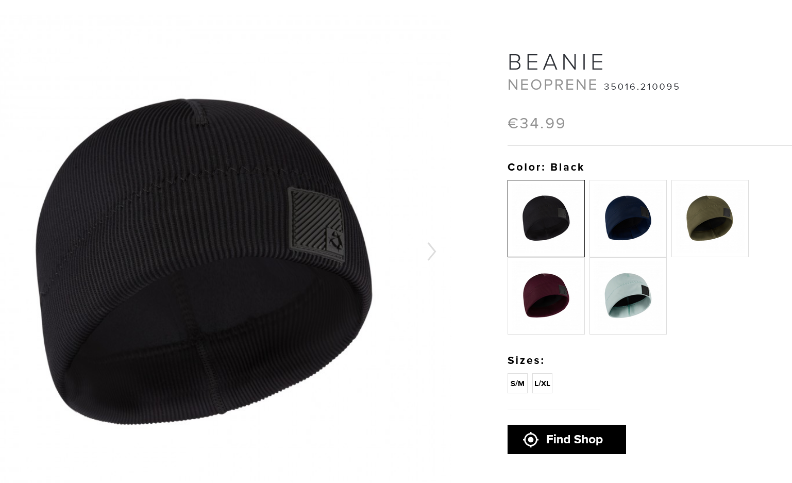This screenshot has width=792, height=483.
Task: Pick the olive green beanie color
Action: (x=710, y=219)
